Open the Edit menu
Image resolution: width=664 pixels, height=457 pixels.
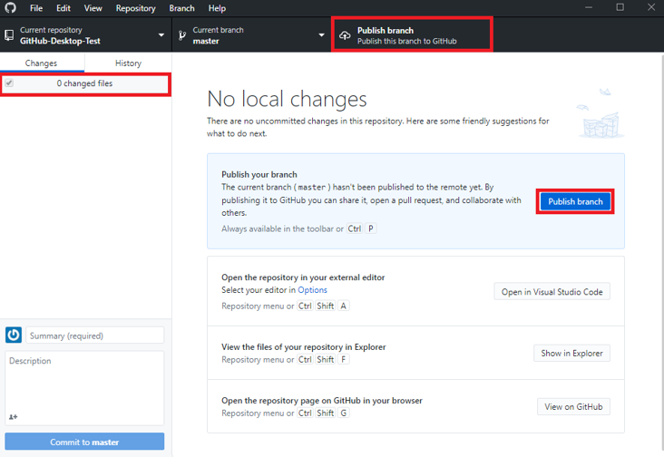(x=63, y=8)
